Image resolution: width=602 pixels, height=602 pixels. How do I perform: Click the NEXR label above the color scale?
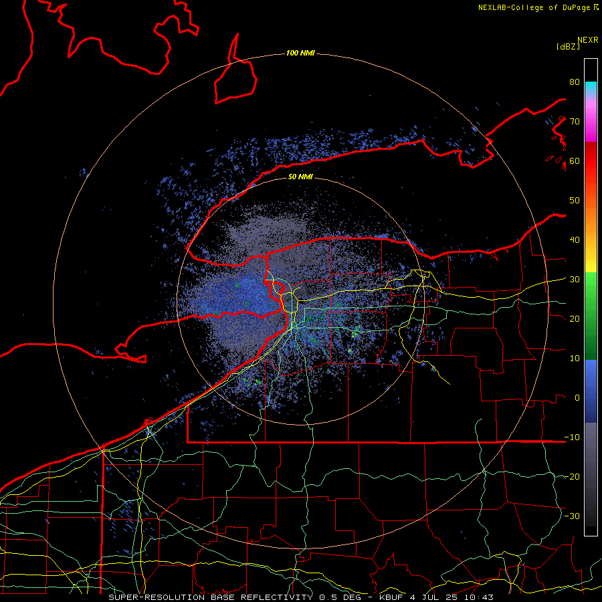(587, 40)
